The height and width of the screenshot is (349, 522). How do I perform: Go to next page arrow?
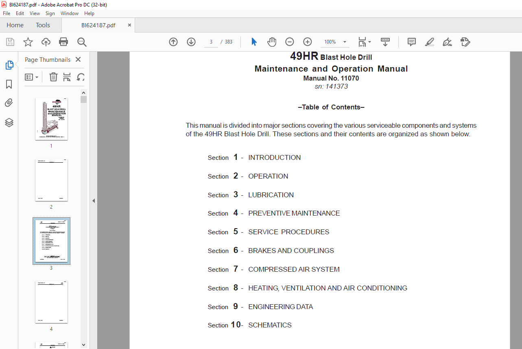191,42
